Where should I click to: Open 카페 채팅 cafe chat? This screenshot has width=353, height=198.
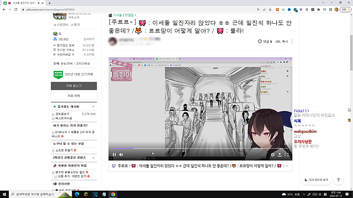[74, 96]
